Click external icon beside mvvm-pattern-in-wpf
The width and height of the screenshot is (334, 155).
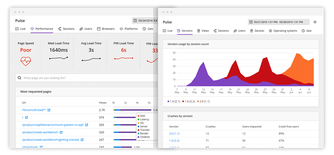87,125
